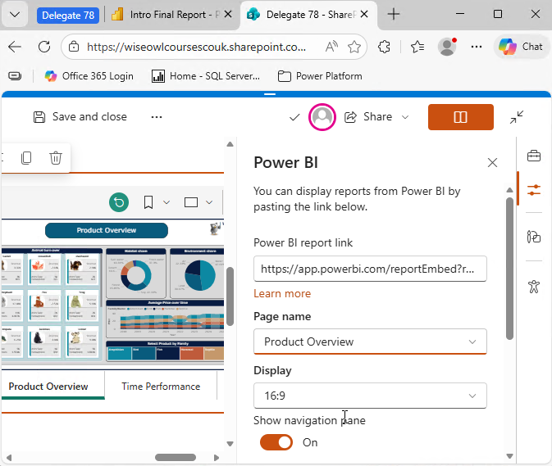The width and height of the screenshot is (552, 466).
Task: Delete the web part with trash icon
Action: (55, 158)
